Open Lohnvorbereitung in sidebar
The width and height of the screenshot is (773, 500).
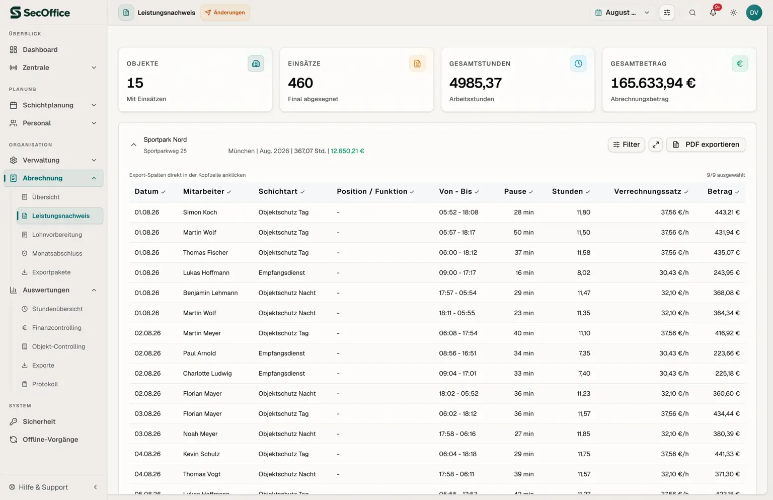coord(59,235)
